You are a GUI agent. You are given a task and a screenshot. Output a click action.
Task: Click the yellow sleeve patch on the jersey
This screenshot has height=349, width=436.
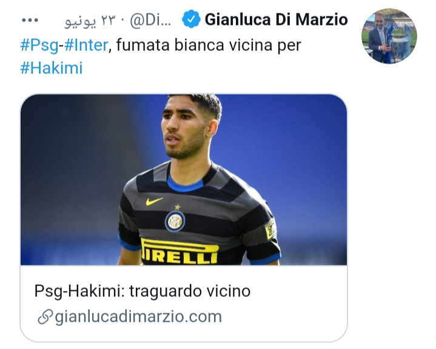[270, 229]
